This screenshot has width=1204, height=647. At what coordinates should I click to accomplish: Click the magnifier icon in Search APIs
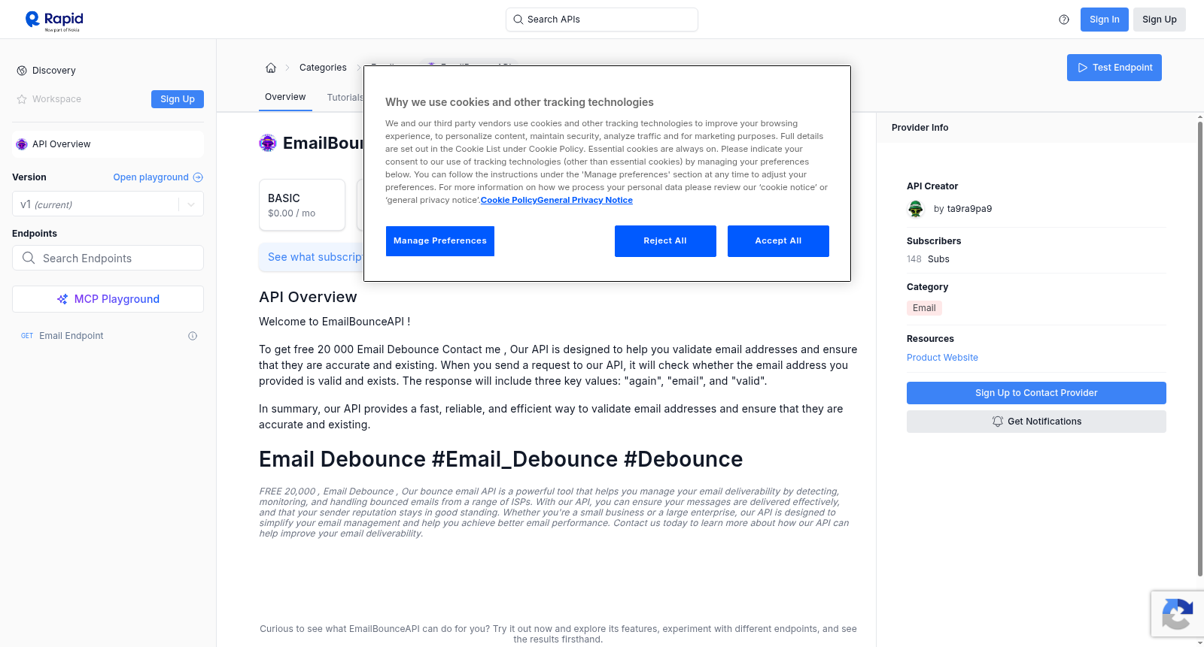518,20
